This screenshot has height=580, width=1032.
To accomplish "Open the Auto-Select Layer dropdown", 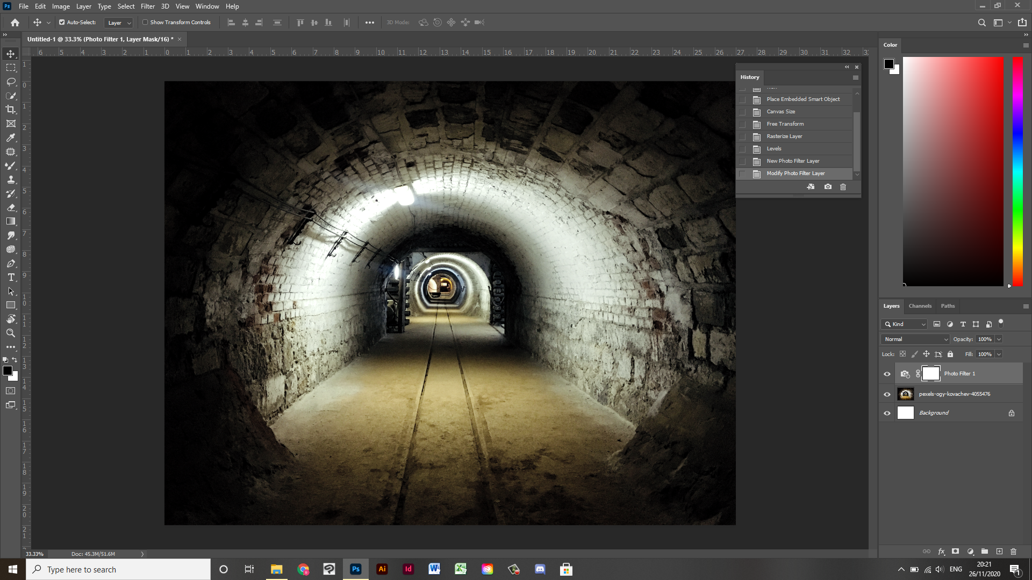I will pyautogui.click(x=119, y=23).
